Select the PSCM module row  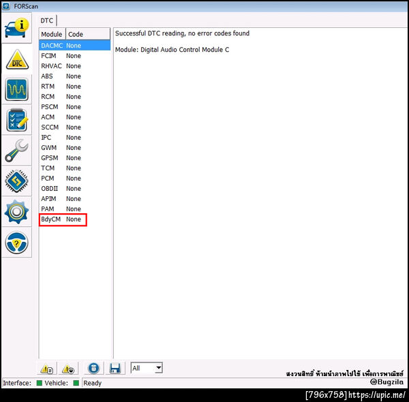tap(74, 107)
